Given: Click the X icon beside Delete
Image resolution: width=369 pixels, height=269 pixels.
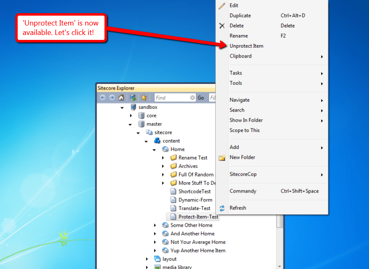Looking at the screenshot, I should (222, 26).
